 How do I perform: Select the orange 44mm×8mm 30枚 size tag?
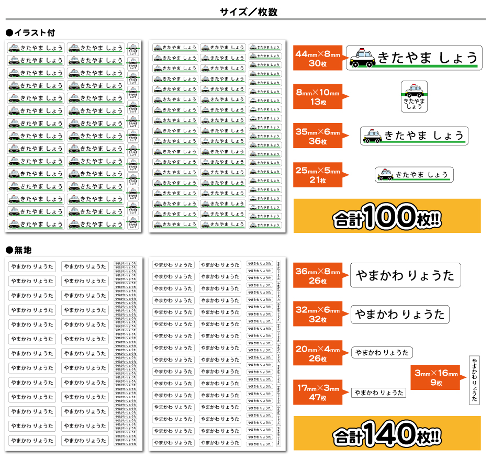point(317,58)
